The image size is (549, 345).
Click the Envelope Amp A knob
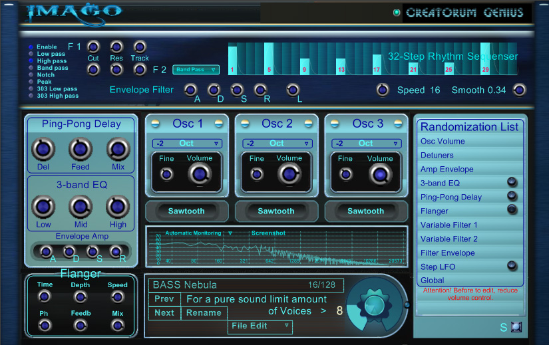(x=46, y=251)
